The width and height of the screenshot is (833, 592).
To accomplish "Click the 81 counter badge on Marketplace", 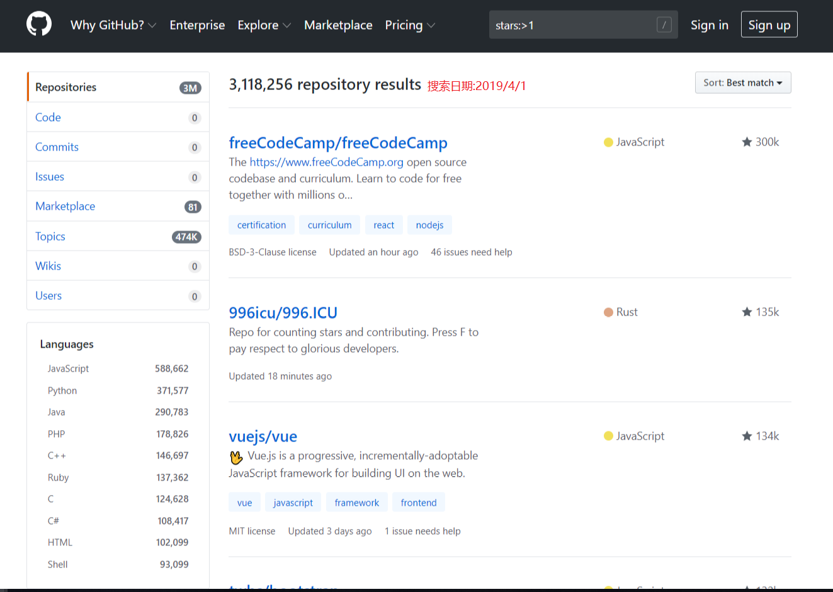I will (193, 207).
